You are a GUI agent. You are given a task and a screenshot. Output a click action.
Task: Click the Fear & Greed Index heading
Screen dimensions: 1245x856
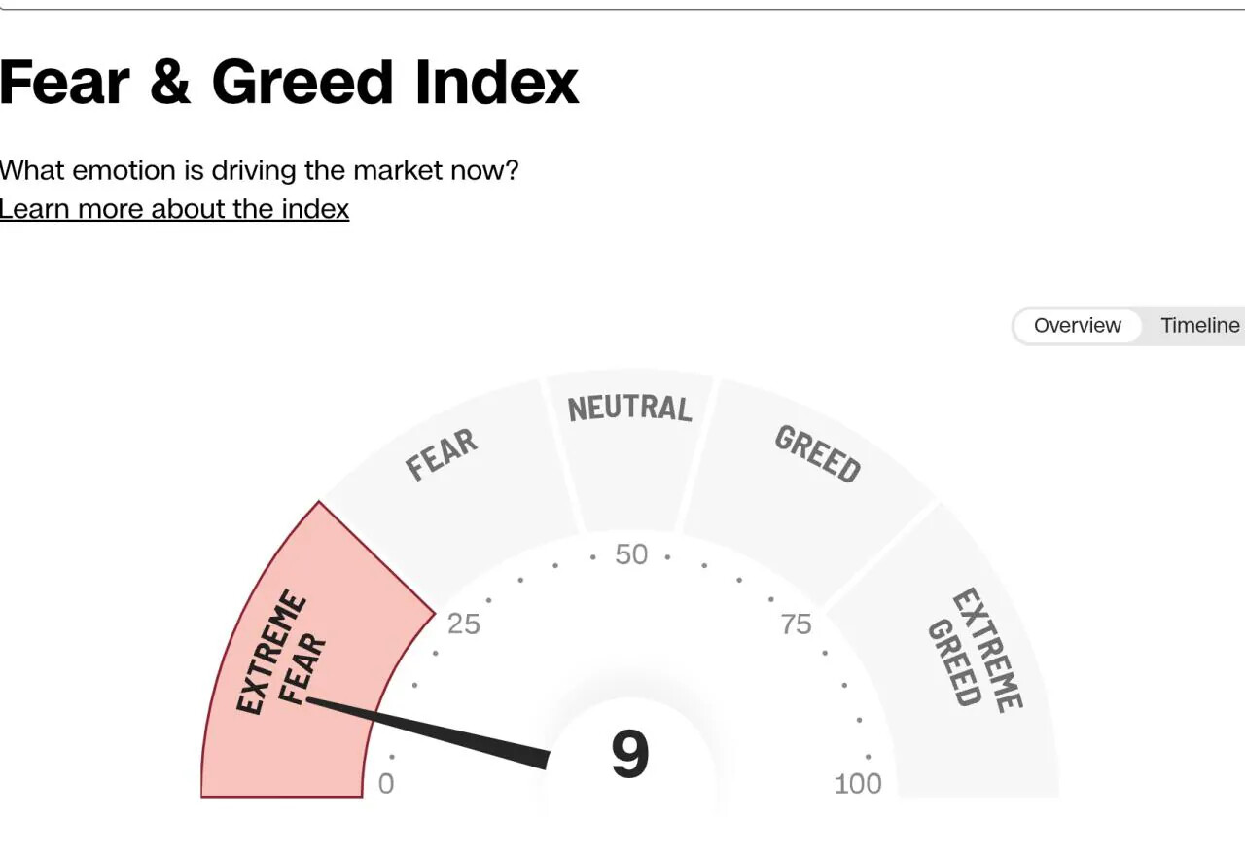289,82
